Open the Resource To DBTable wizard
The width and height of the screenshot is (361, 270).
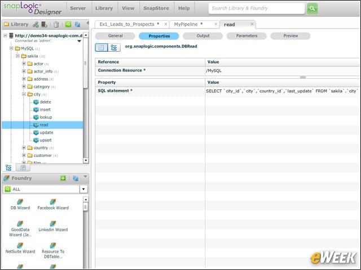click(53, 251)
